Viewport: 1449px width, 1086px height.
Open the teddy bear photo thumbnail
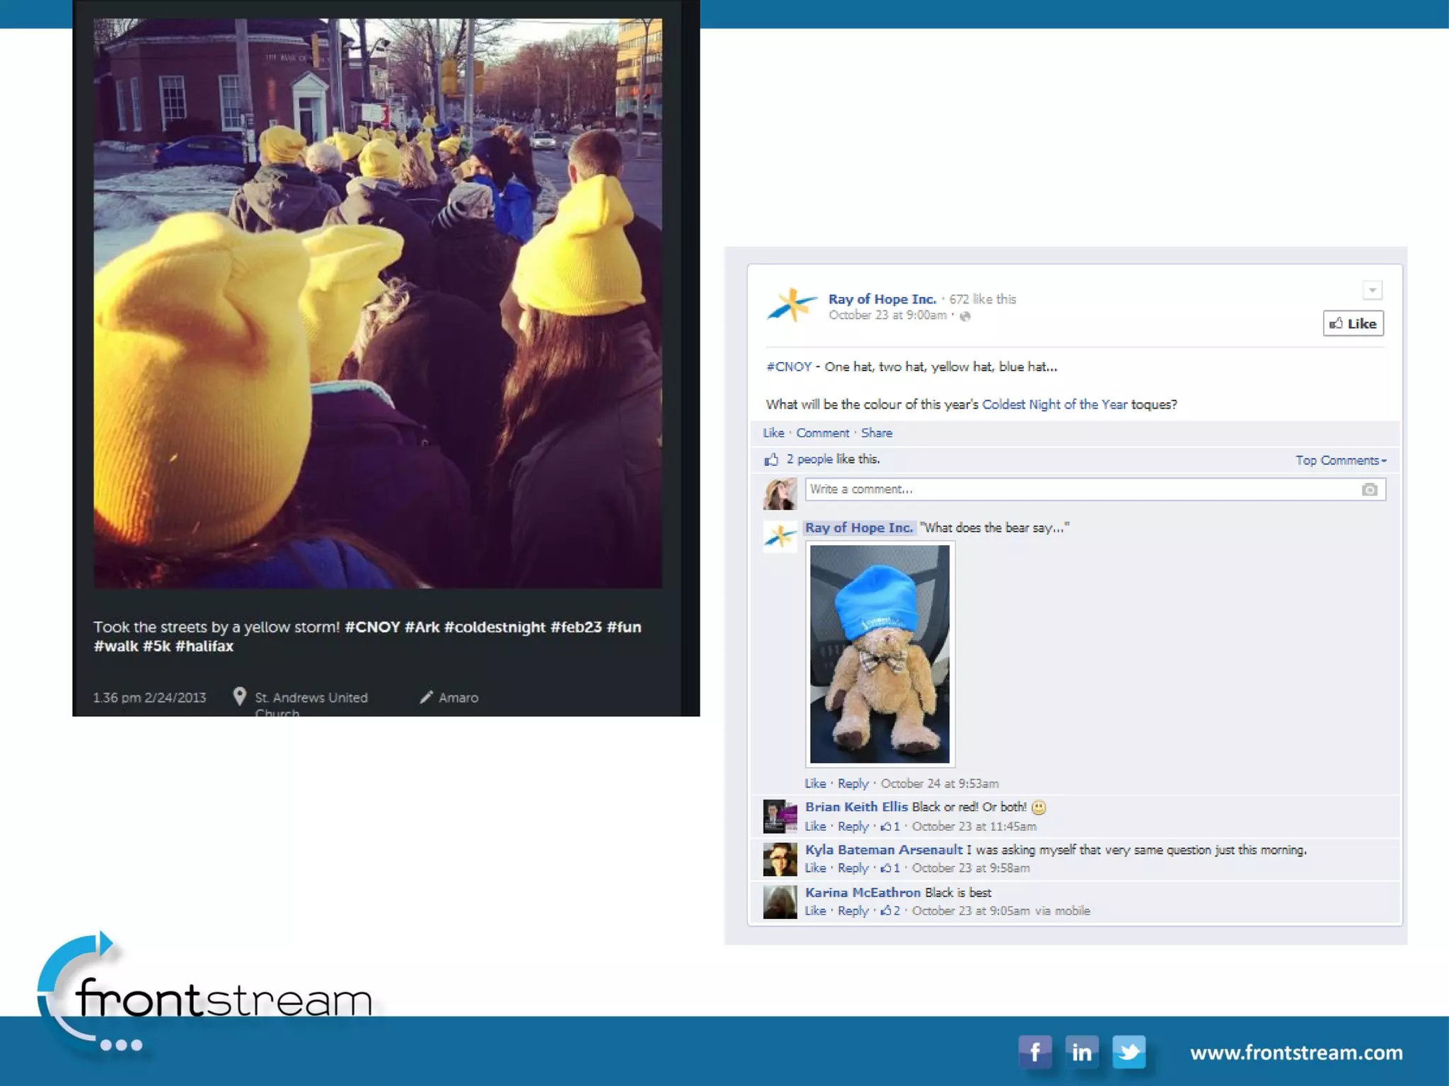tap(879, 654)
